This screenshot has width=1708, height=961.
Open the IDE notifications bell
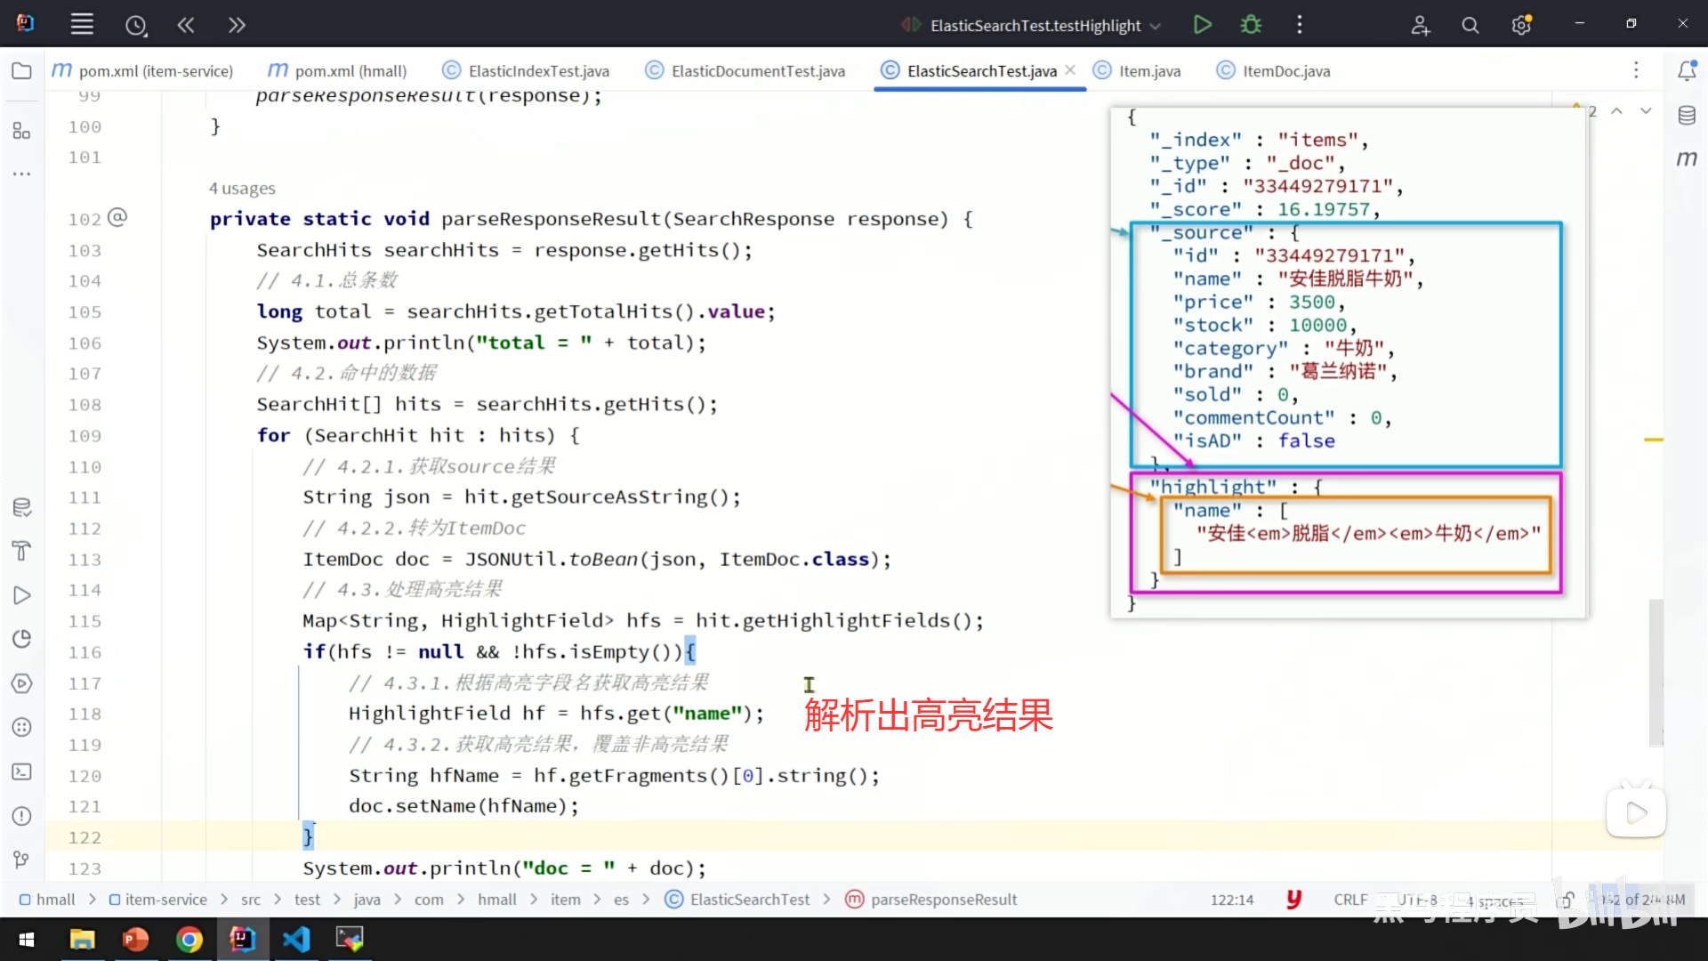[x=1687, y=71]
